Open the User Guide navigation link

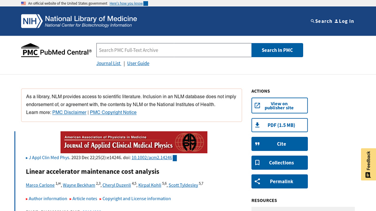pyautogui.click(x=138, y=63)
